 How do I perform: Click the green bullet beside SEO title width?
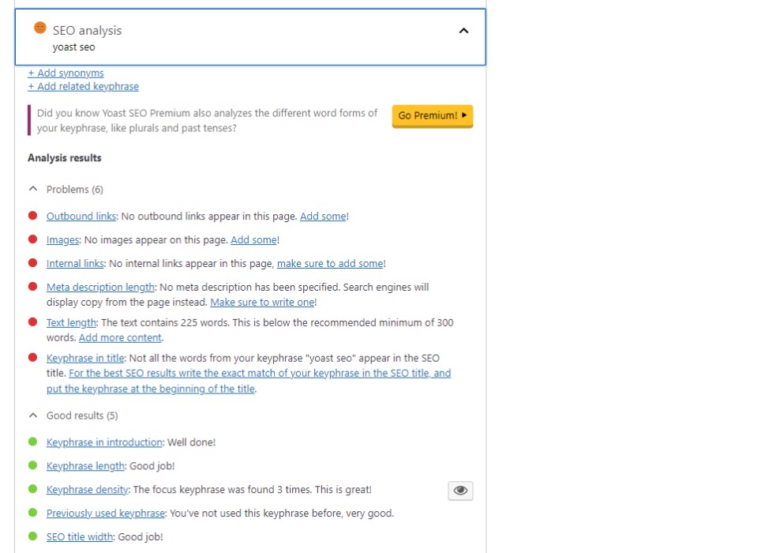(x=32, y=536)
